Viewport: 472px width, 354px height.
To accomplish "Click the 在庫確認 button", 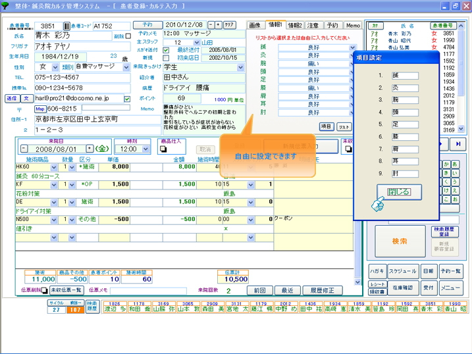I will 402,288.
